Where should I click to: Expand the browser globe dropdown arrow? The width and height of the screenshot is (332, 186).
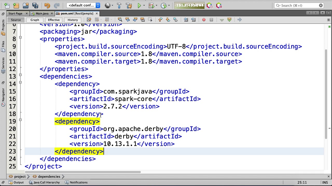112,5
